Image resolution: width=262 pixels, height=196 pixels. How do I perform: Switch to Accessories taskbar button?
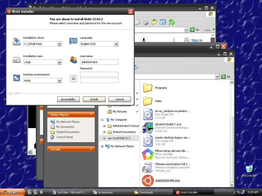click(x=111, y=192)
